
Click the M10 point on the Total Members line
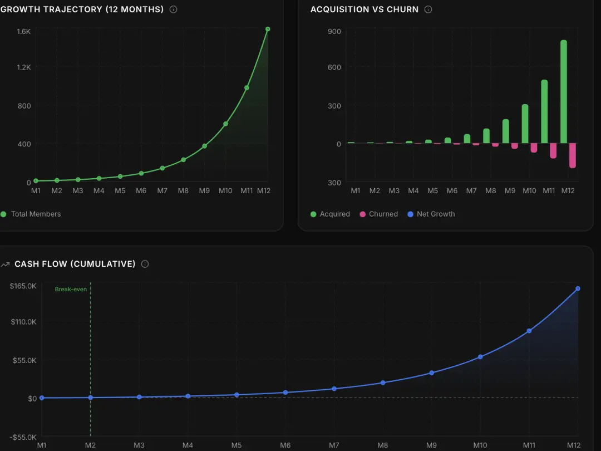click(x=225, y=124)
